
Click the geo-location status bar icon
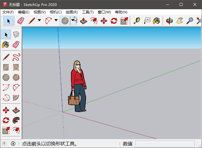tap(4, 143)
